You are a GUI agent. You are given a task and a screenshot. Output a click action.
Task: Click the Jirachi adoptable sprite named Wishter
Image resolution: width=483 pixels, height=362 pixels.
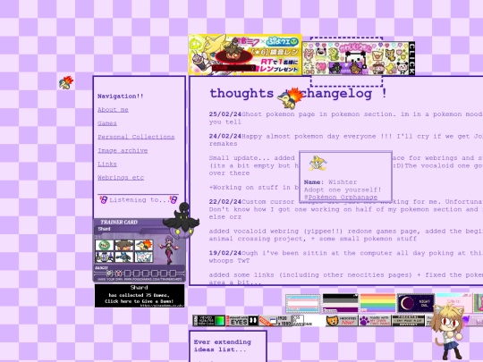point(318,164)
